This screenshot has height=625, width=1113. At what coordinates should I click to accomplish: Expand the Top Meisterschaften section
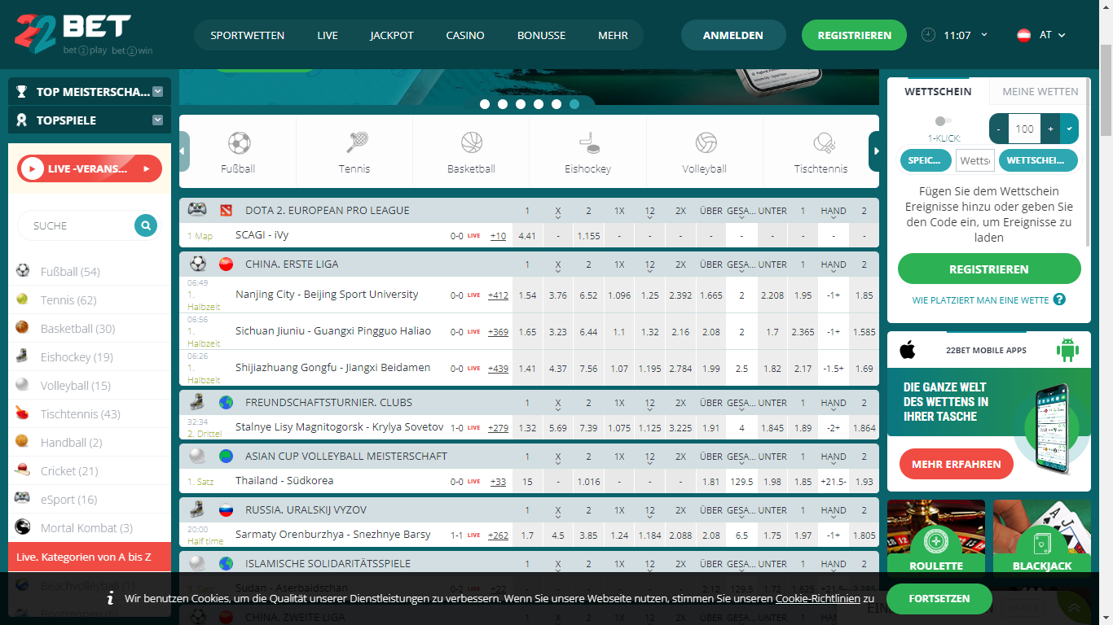(x=157, y=92)
